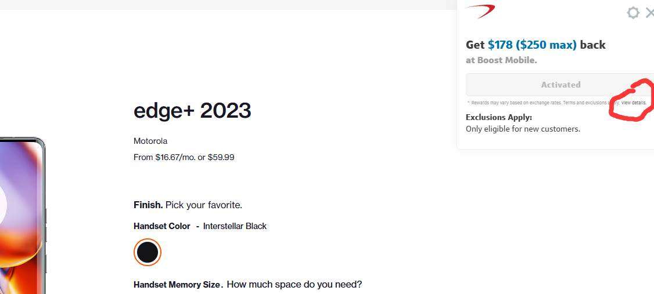Select the Interstellar Black color swatch
654x294 pixels.
pos(147,252)
